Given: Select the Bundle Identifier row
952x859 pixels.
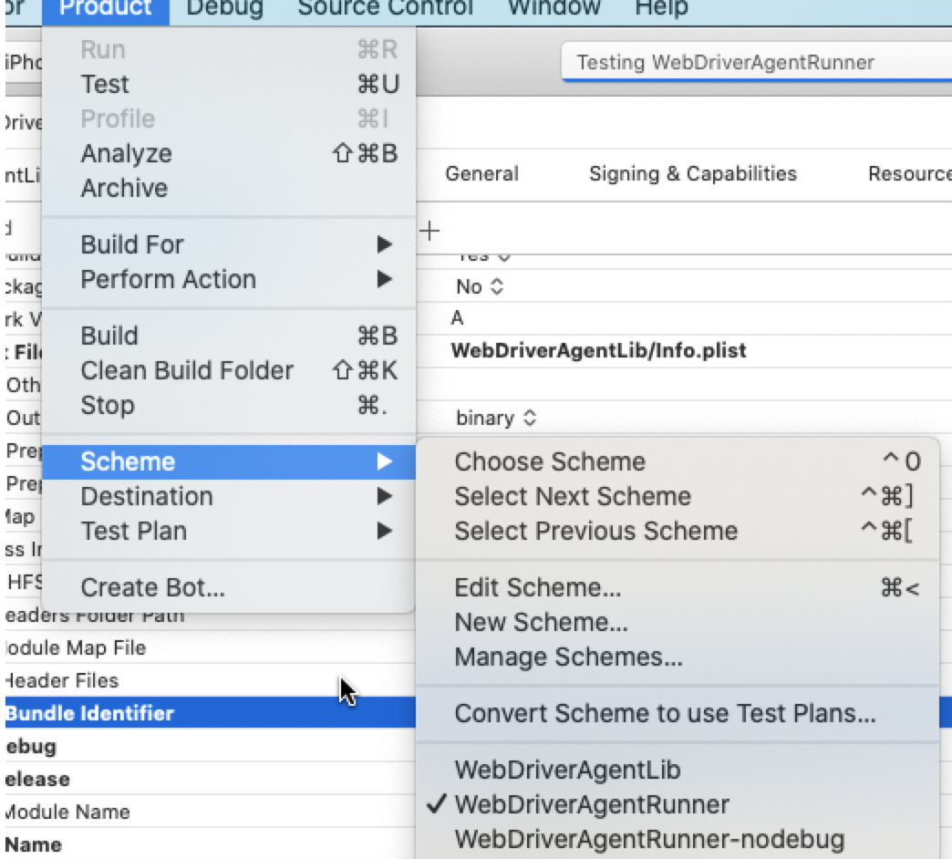Looking at the screenshot, I should click(x=210, y=713).
